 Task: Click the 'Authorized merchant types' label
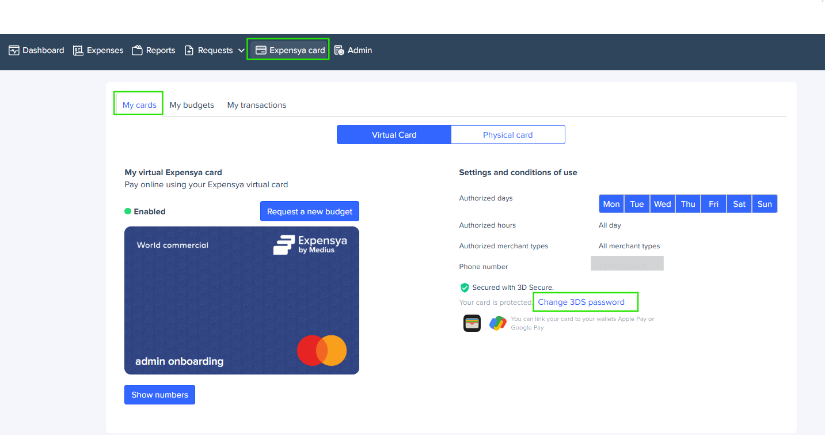tap(504, 246)
